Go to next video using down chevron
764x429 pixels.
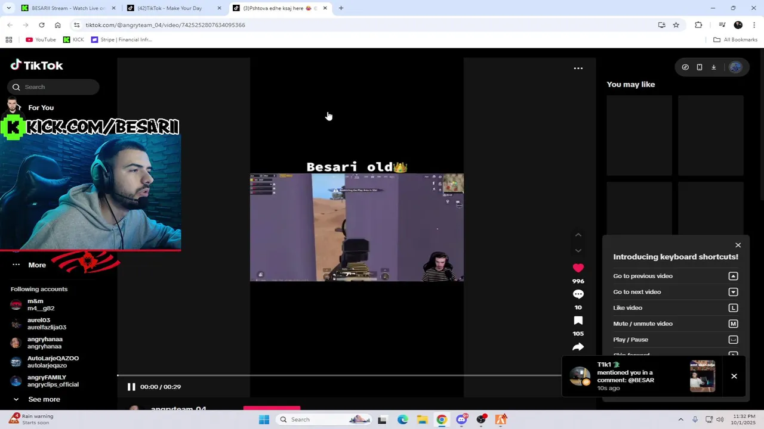(578, 250)
